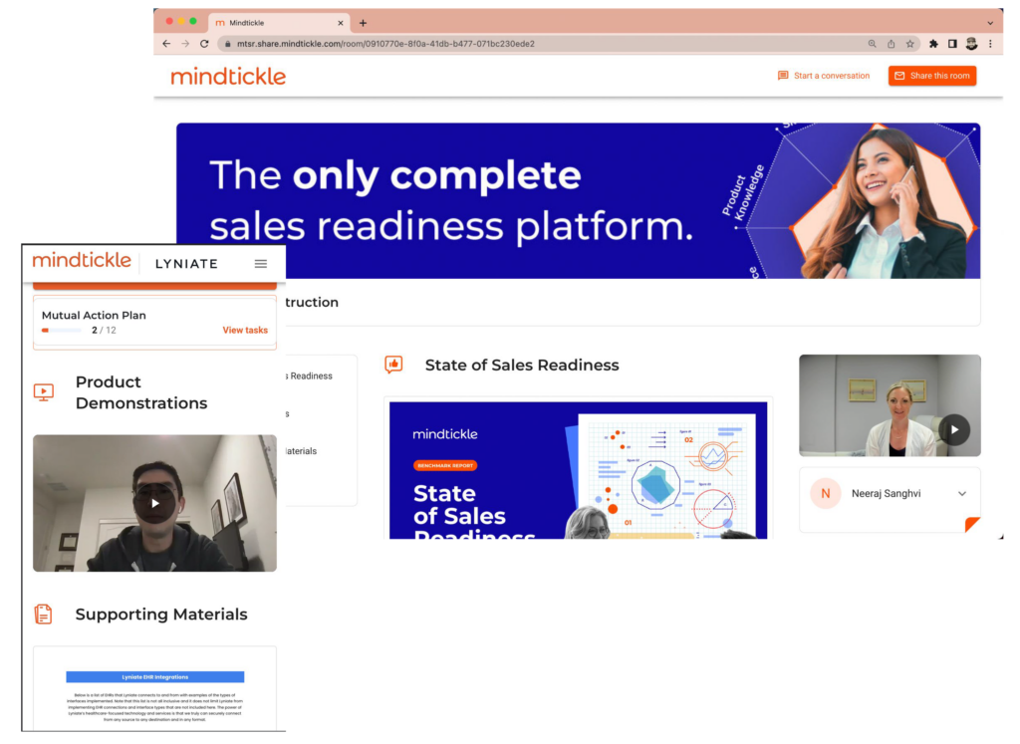Image resolution: width=1020 pixels, height=744 pixels.
Task: Click the orange N avatar circle
Action: click(x=826, y=494)
